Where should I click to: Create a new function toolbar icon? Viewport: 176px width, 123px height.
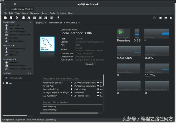click(46, 18)
